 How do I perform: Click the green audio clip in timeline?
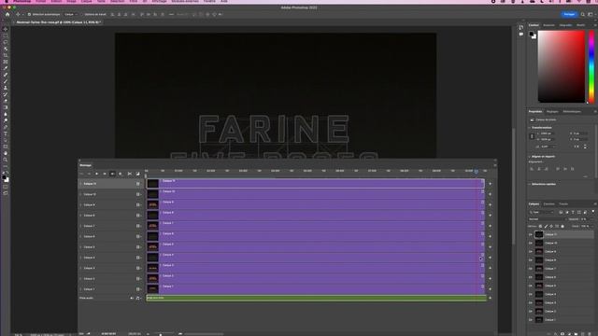[x=316, y=299]
